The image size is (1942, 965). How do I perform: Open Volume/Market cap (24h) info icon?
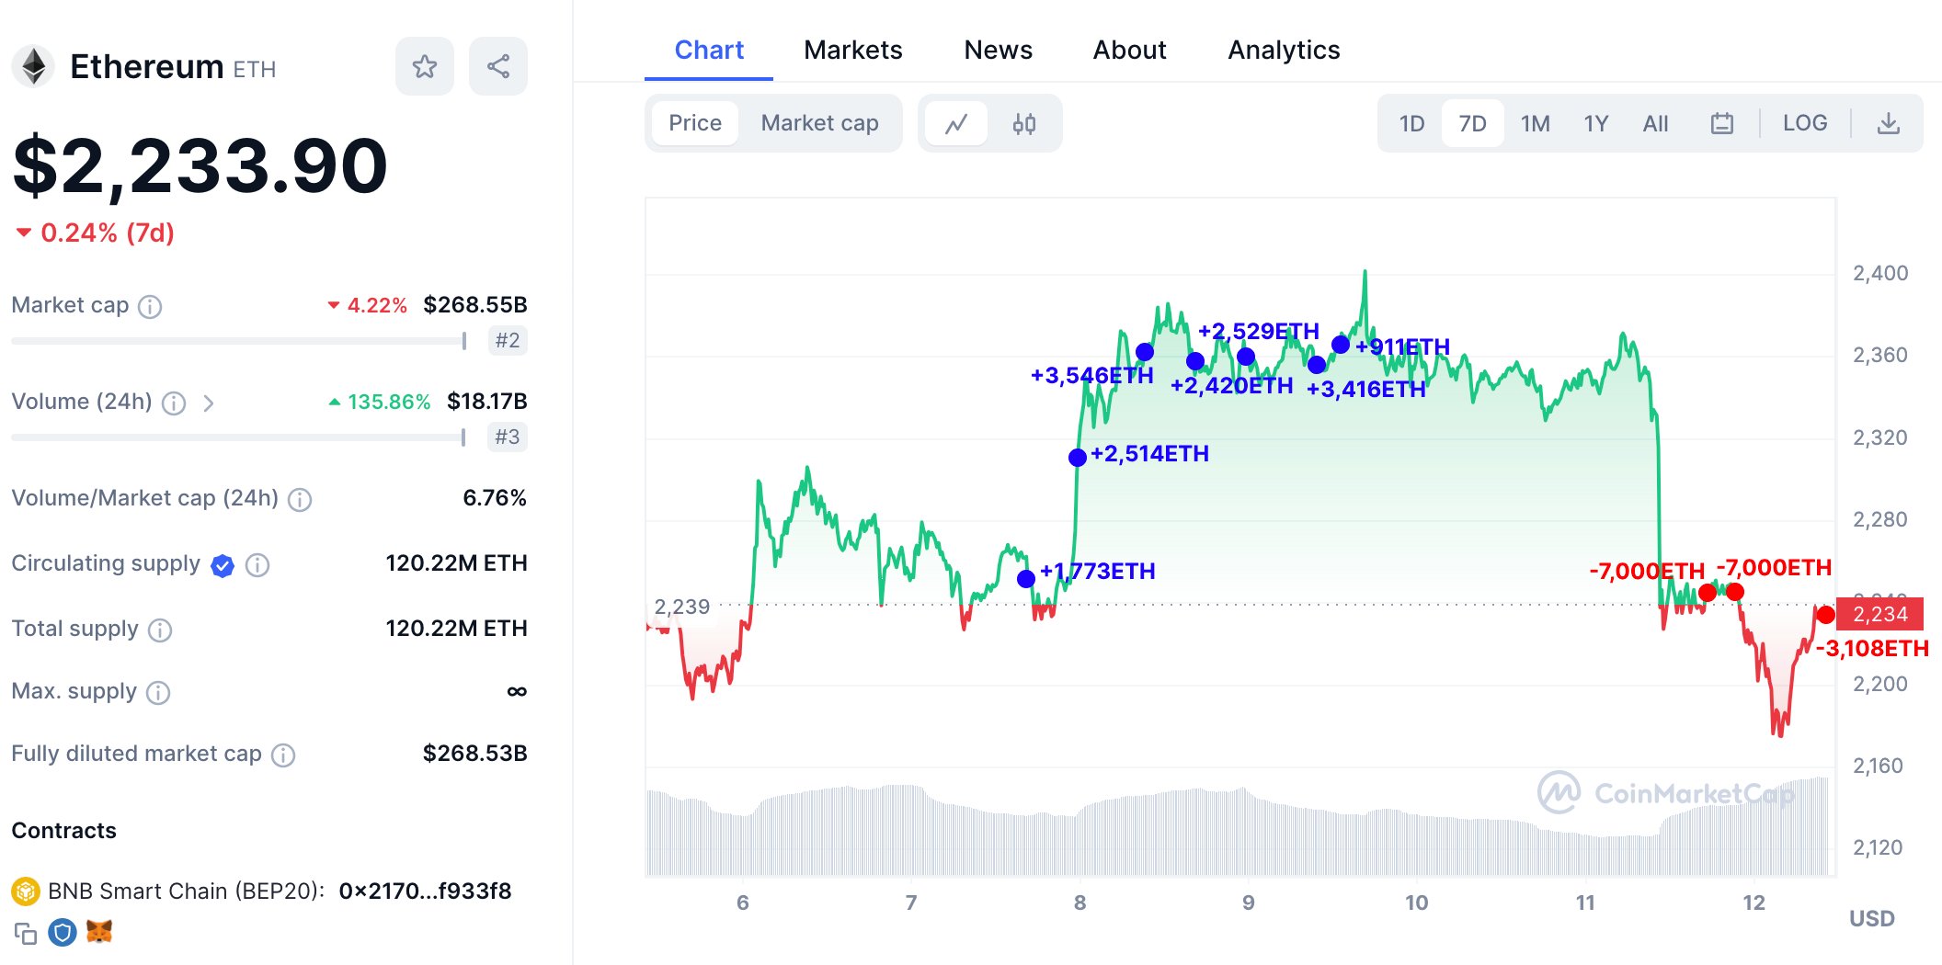300,499
